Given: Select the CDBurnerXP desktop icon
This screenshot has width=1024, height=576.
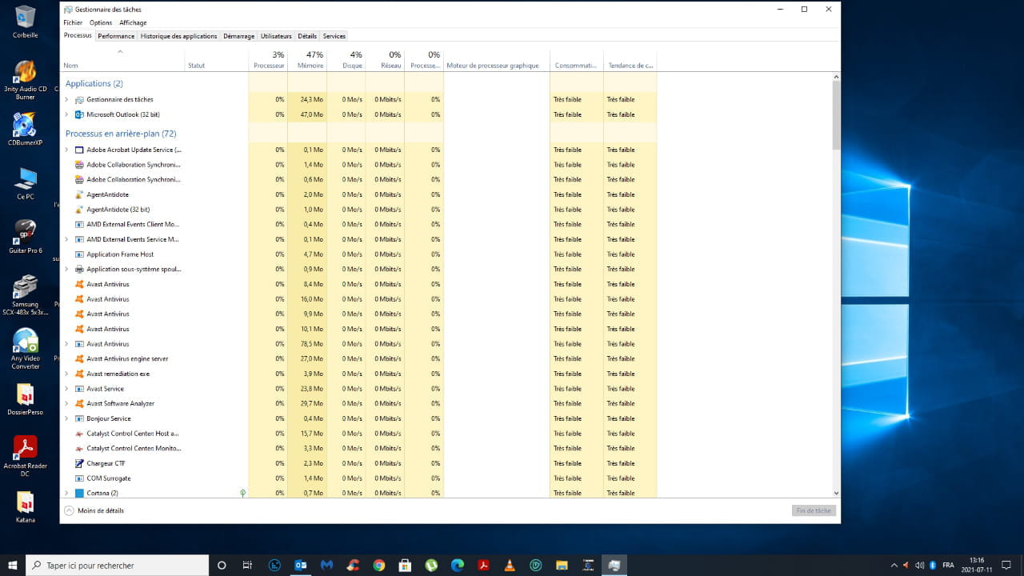Looking at the screenshot, I should (25, 129).
